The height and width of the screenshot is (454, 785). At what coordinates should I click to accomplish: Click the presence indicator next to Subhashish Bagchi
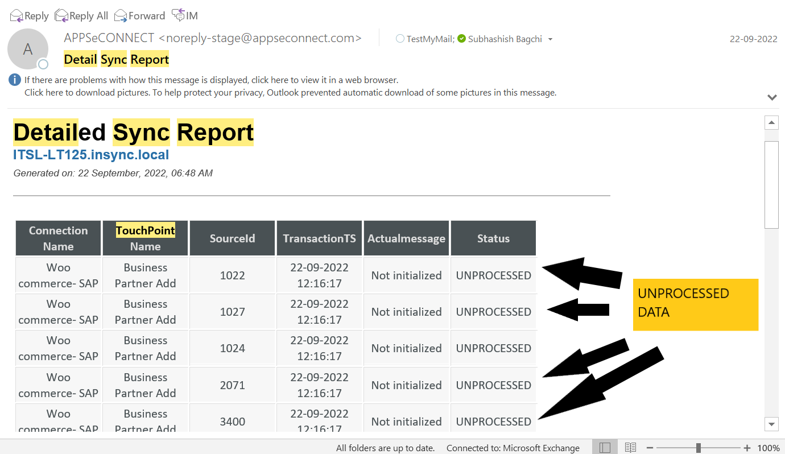pyautogui.click(x=462, y=39)
